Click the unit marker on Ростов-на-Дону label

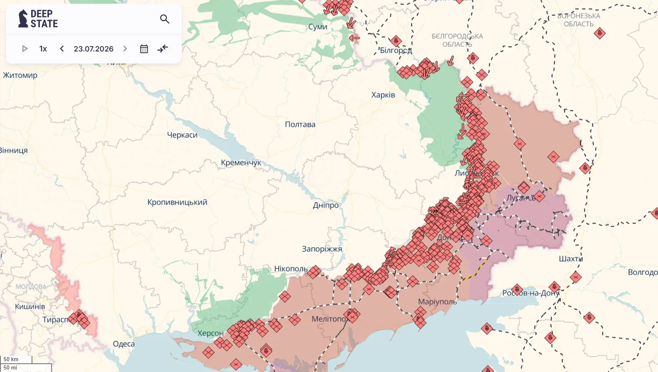tap(517, 289)
